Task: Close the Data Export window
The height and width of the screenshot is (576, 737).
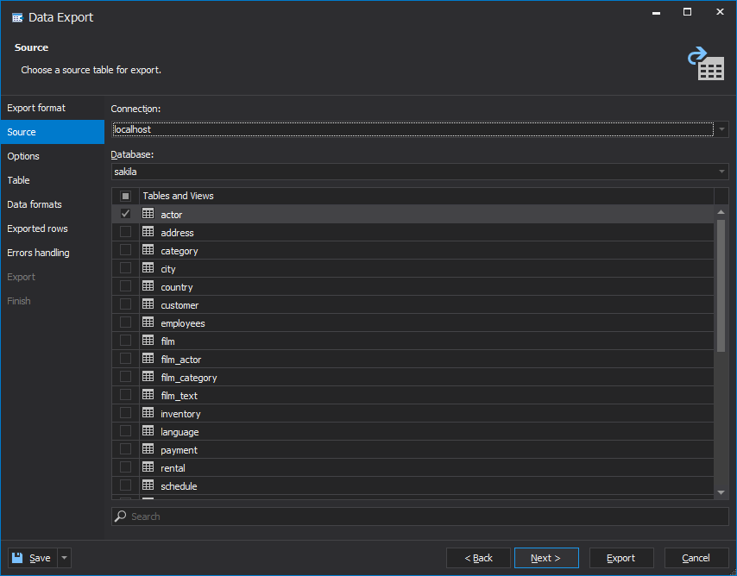Action: (x=720, y=12)
